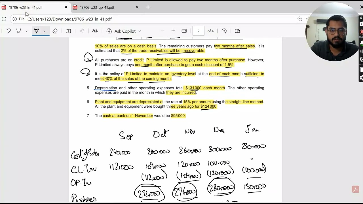
Task: Click the screenshot camera icon on recorder panel
Action: (x=361, y=24)
